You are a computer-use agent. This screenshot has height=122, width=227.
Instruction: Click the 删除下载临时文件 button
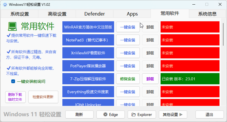tap(15, 97)
